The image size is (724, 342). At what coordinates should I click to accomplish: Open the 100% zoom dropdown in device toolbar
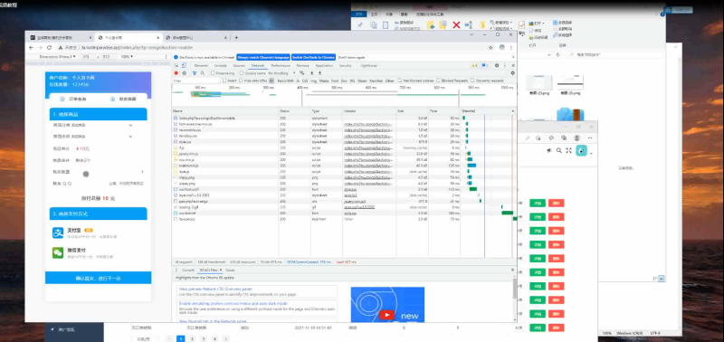(x=127, y=56)
